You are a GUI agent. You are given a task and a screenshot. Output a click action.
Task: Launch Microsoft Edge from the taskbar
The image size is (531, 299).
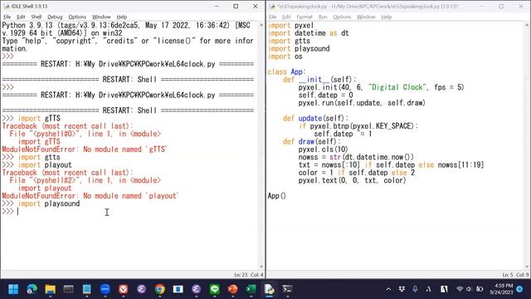[32, 289]
